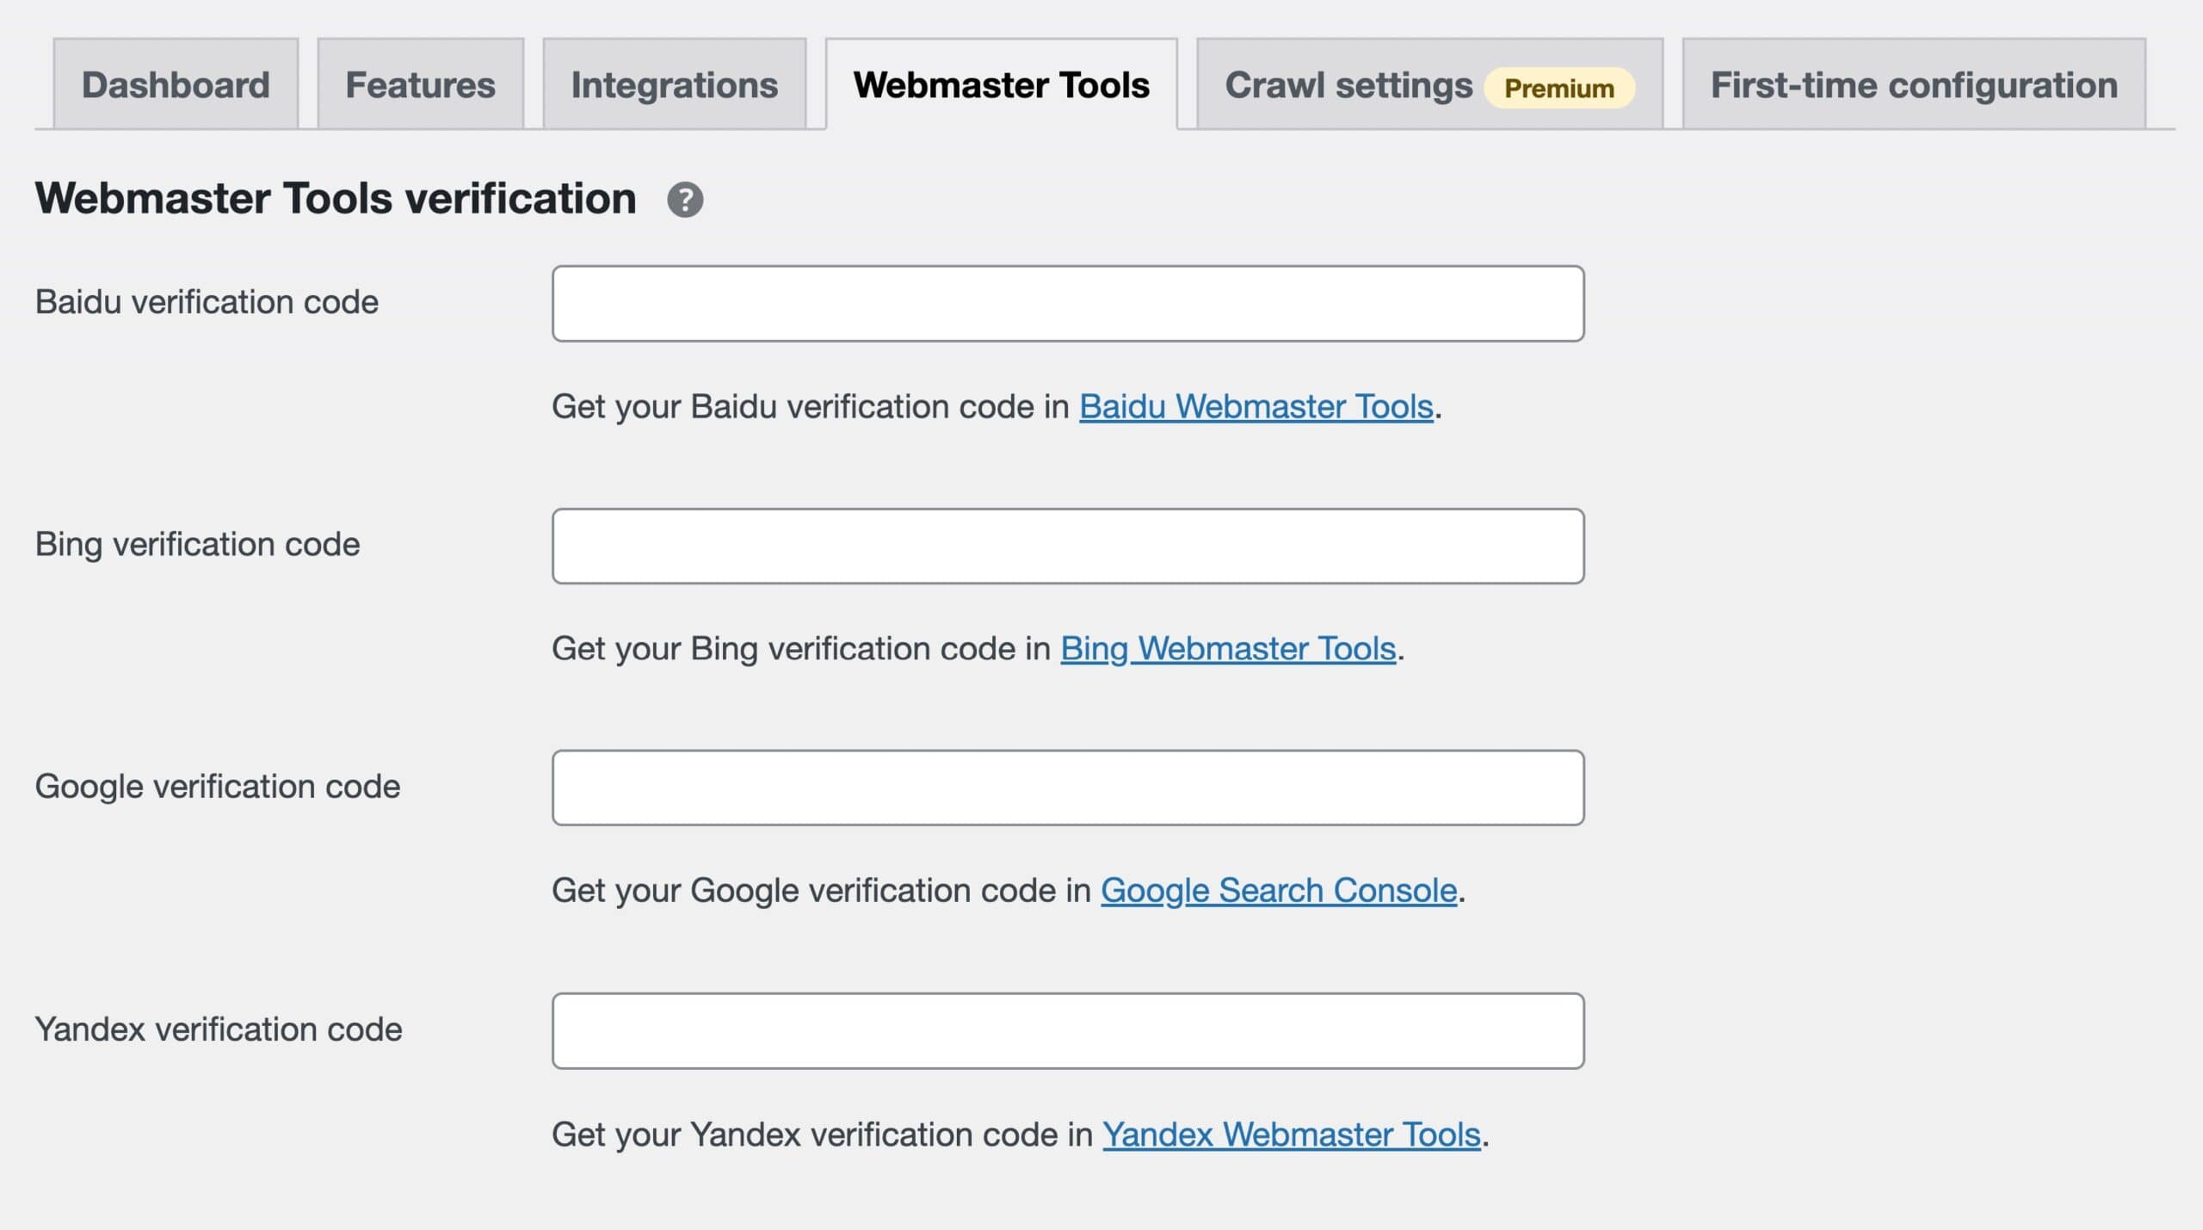Screen dimensions: 2203x1230
Task: Switch to the Dashboard tab
Action: (x=175, y=84)
